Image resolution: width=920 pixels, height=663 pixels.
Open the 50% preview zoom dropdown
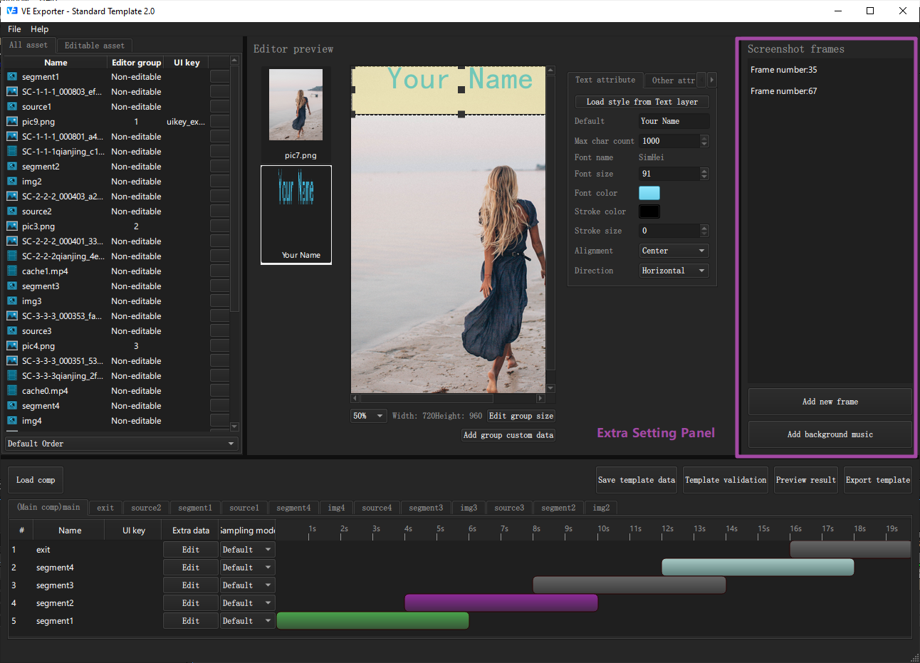369,416
